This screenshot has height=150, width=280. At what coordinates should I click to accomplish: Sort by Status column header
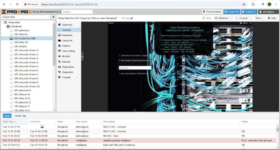[x=258, y=122]
